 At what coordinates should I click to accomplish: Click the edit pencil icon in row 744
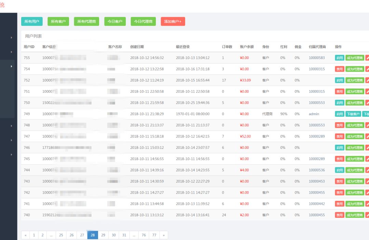pos(367,170)
